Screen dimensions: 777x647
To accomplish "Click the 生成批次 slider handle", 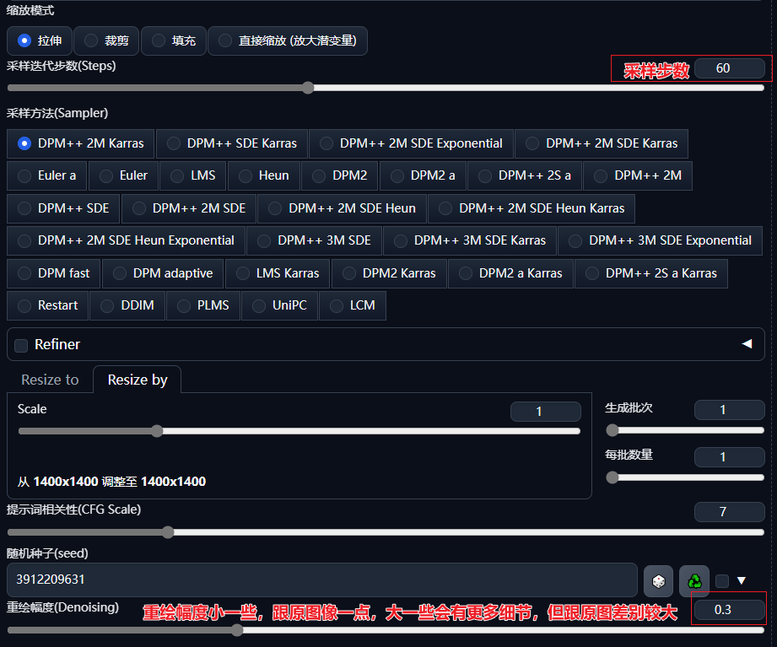I will (x=612, y=430).
